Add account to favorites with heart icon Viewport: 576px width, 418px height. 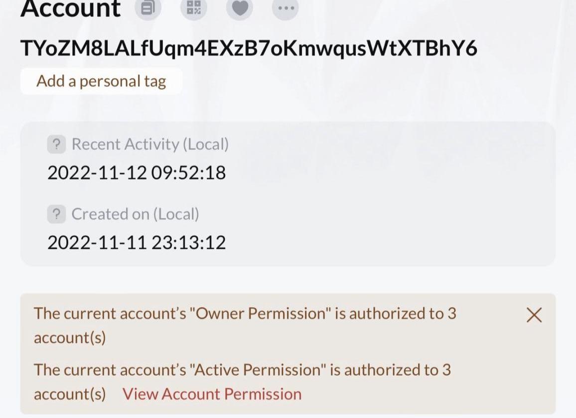(x=240, y=7)
